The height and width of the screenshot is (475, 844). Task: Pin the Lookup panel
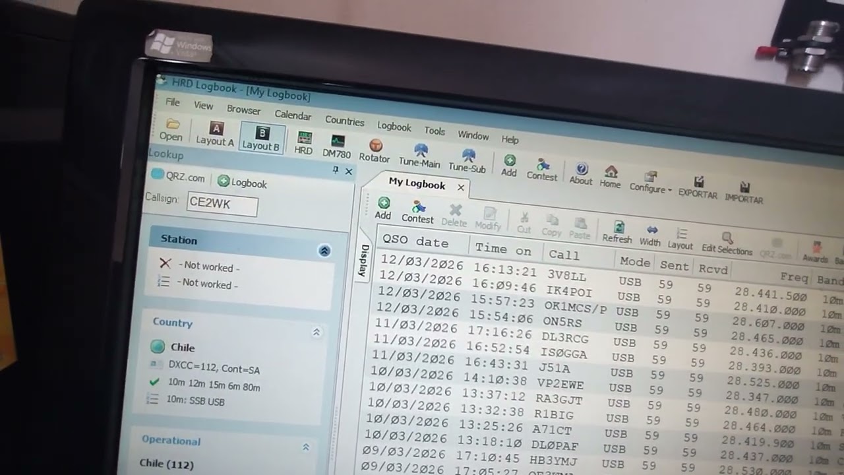point(335,170)
